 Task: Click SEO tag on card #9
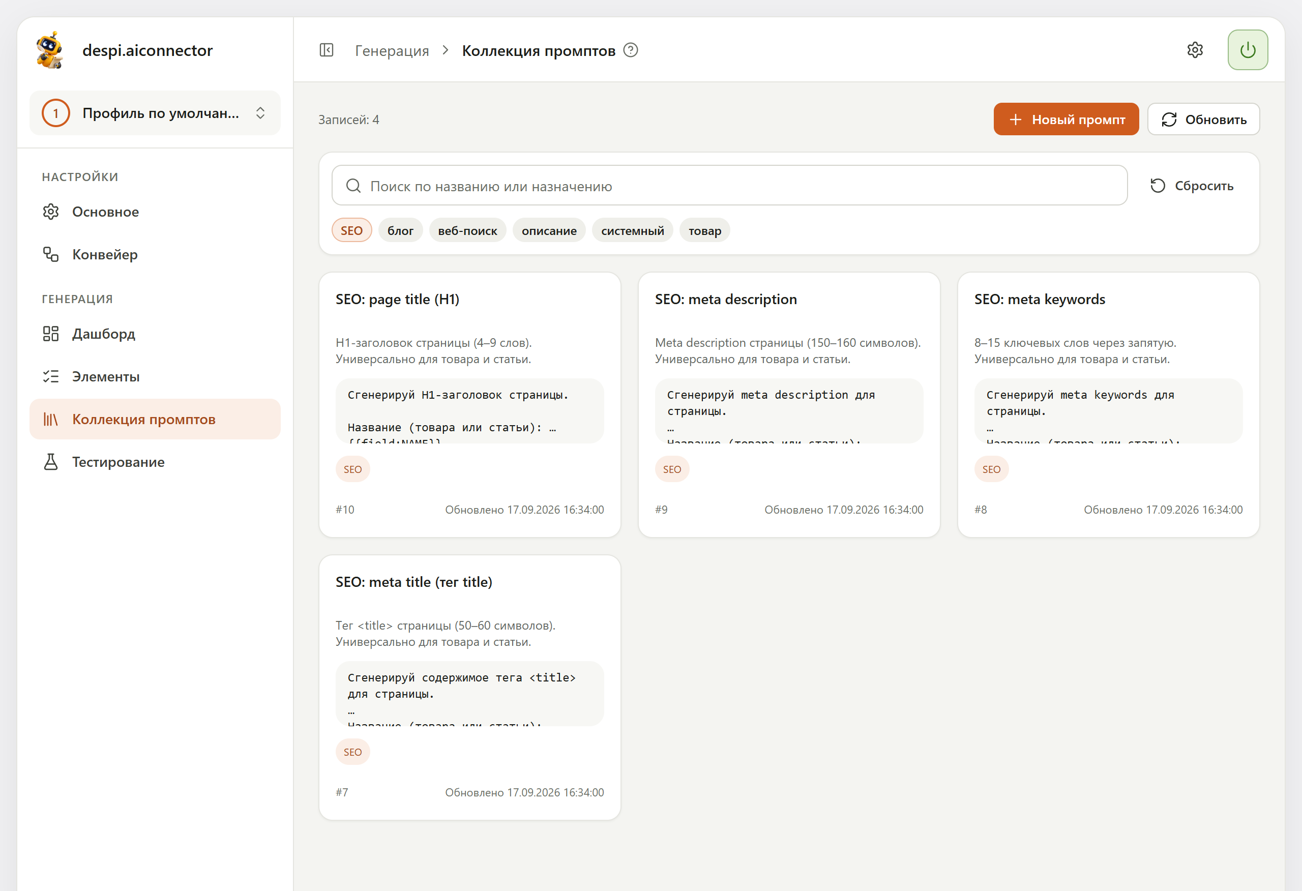click(x=672, y=469)
